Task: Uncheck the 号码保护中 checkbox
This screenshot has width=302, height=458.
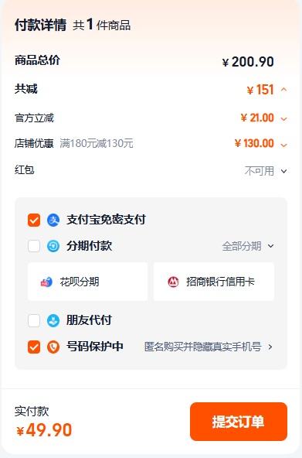Action: click(x=34, y=347)
